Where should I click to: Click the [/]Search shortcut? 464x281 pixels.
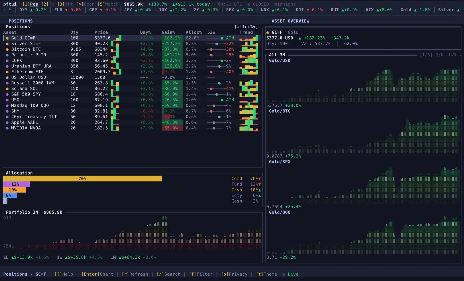[x=169, y=274]
